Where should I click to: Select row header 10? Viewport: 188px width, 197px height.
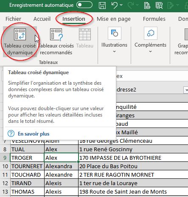pos(5,166)
